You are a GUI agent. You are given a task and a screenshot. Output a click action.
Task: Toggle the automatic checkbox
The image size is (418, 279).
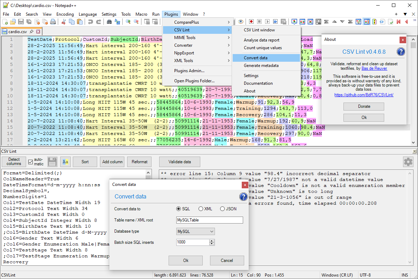click(x=30, y=162)
